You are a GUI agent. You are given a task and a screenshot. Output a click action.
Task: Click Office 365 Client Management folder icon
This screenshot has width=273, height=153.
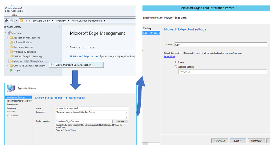tap(11, 66)
